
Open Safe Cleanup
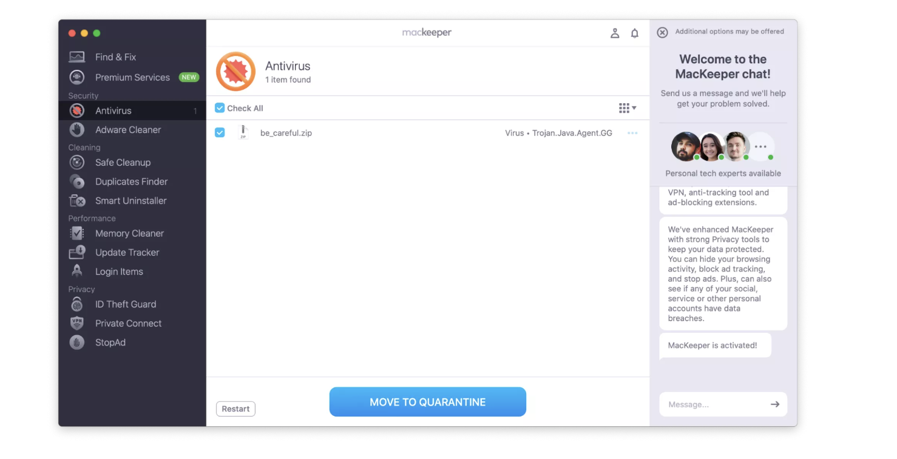point(123,162)
